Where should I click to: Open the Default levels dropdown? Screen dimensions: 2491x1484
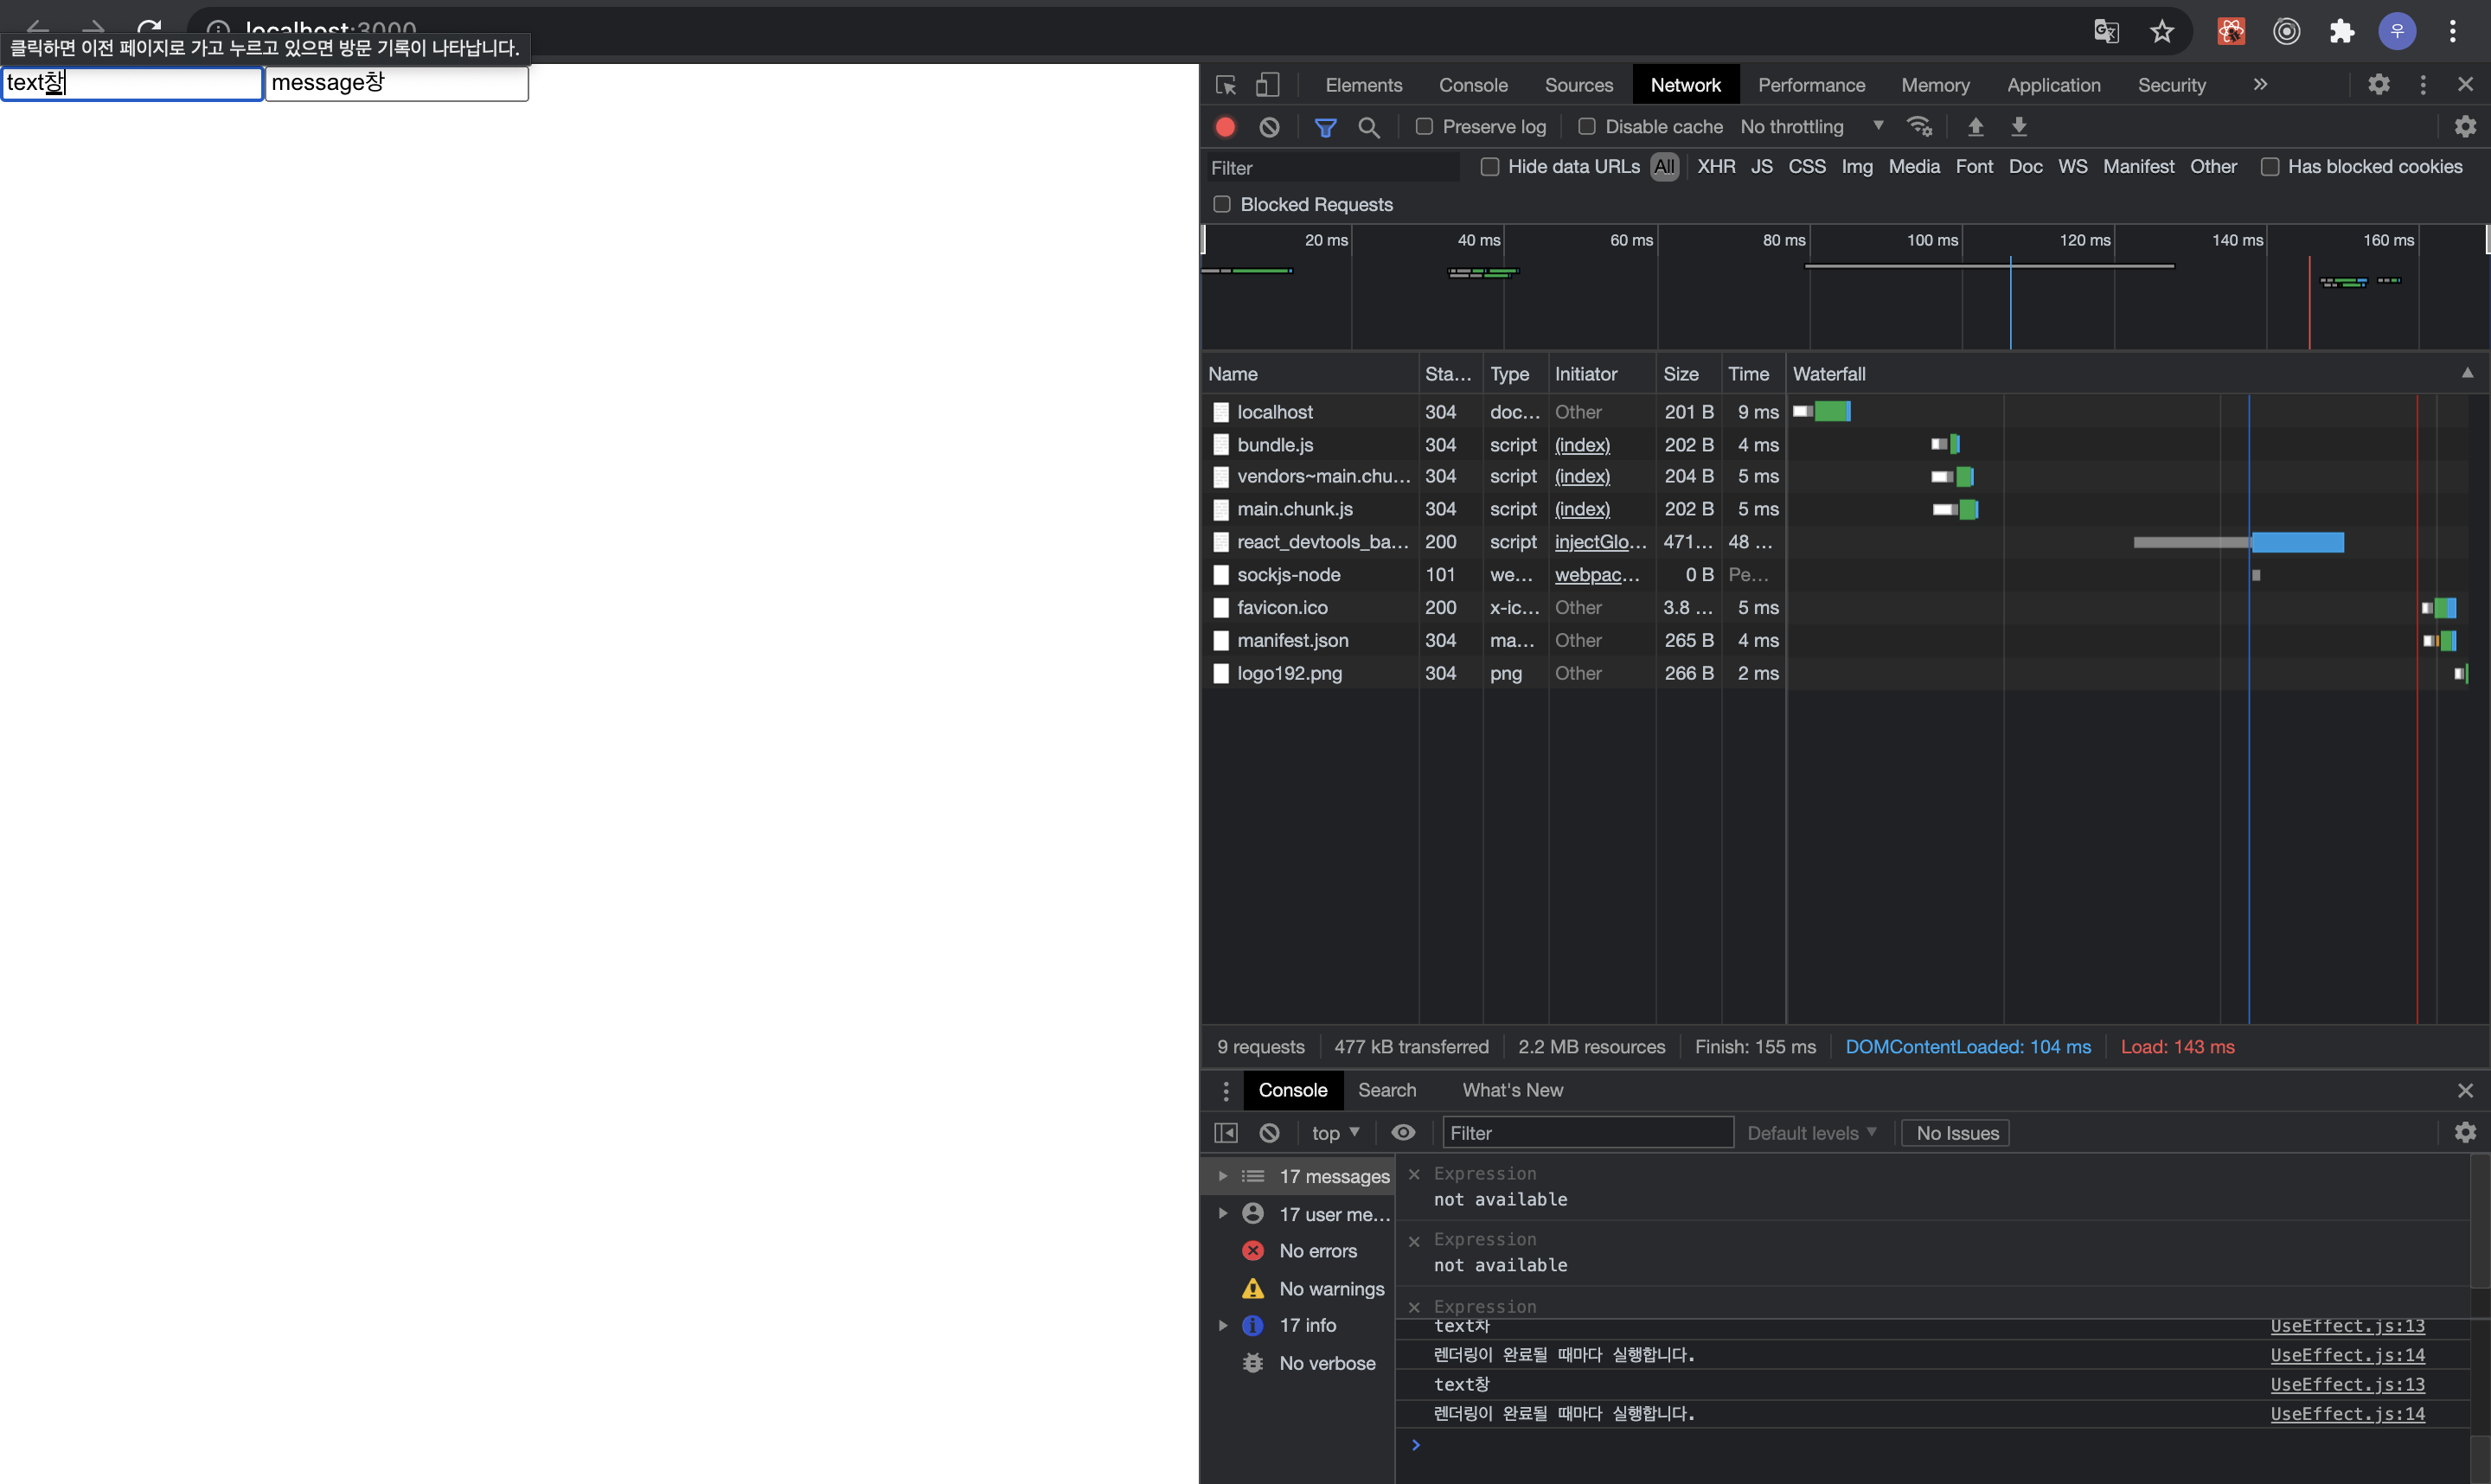tap(1811, 1132)
